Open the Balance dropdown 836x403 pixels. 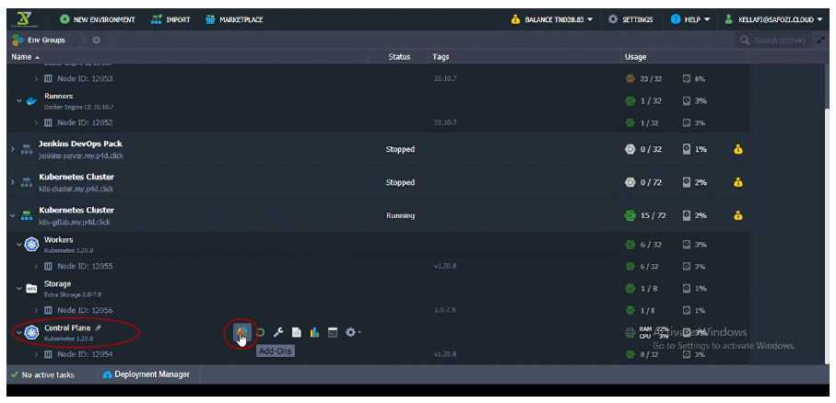click(552, 19)
